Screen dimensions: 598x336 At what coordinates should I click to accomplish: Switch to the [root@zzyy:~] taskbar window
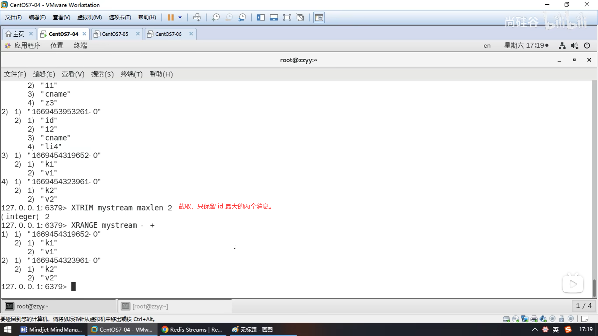click(150, 306)
